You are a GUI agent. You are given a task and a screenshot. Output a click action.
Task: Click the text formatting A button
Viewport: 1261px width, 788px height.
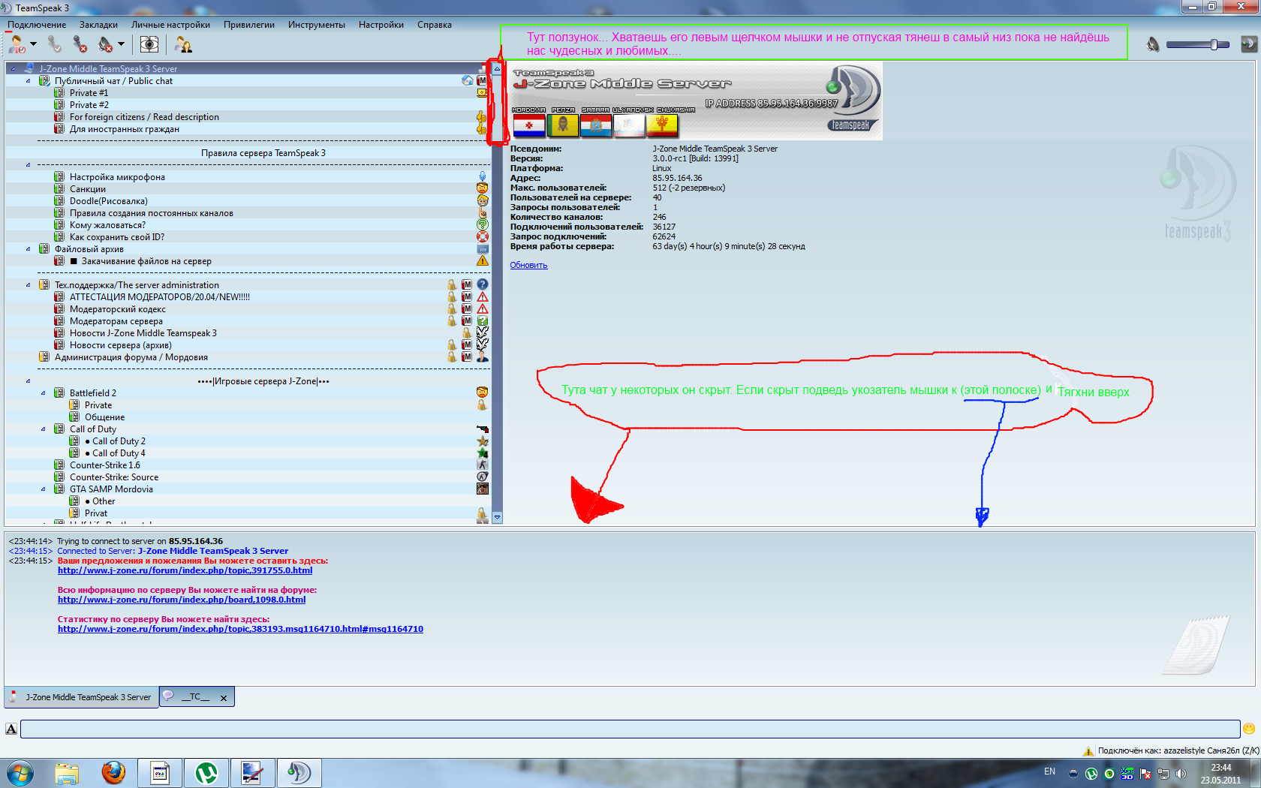(x=11, y=729)
